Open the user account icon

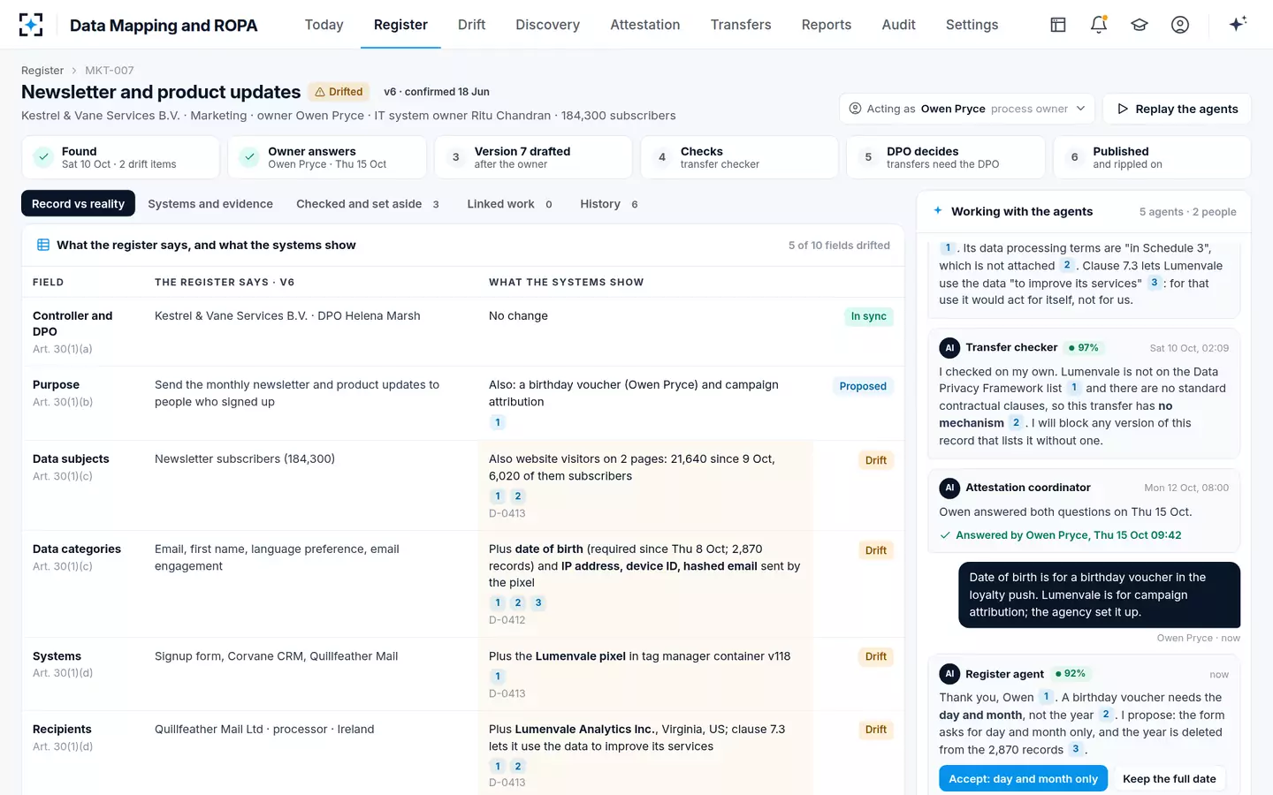point(1180,25)
